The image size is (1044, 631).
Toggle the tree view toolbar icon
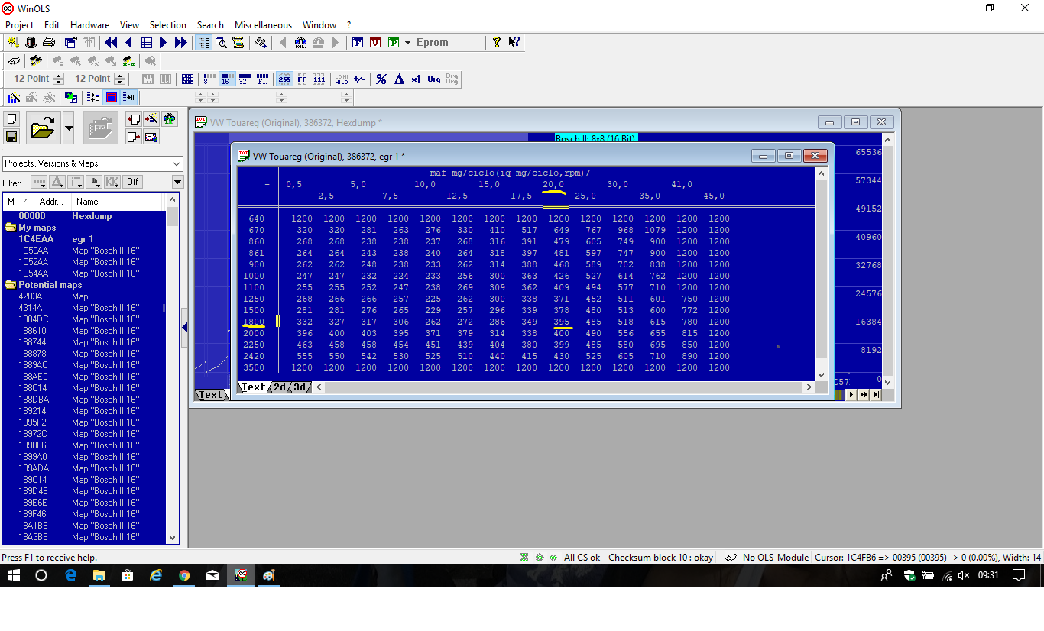[x=204, y=43]
